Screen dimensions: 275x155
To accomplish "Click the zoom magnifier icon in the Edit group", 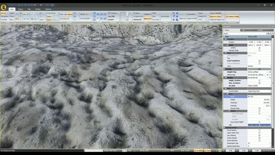I will tap(24, 19).
